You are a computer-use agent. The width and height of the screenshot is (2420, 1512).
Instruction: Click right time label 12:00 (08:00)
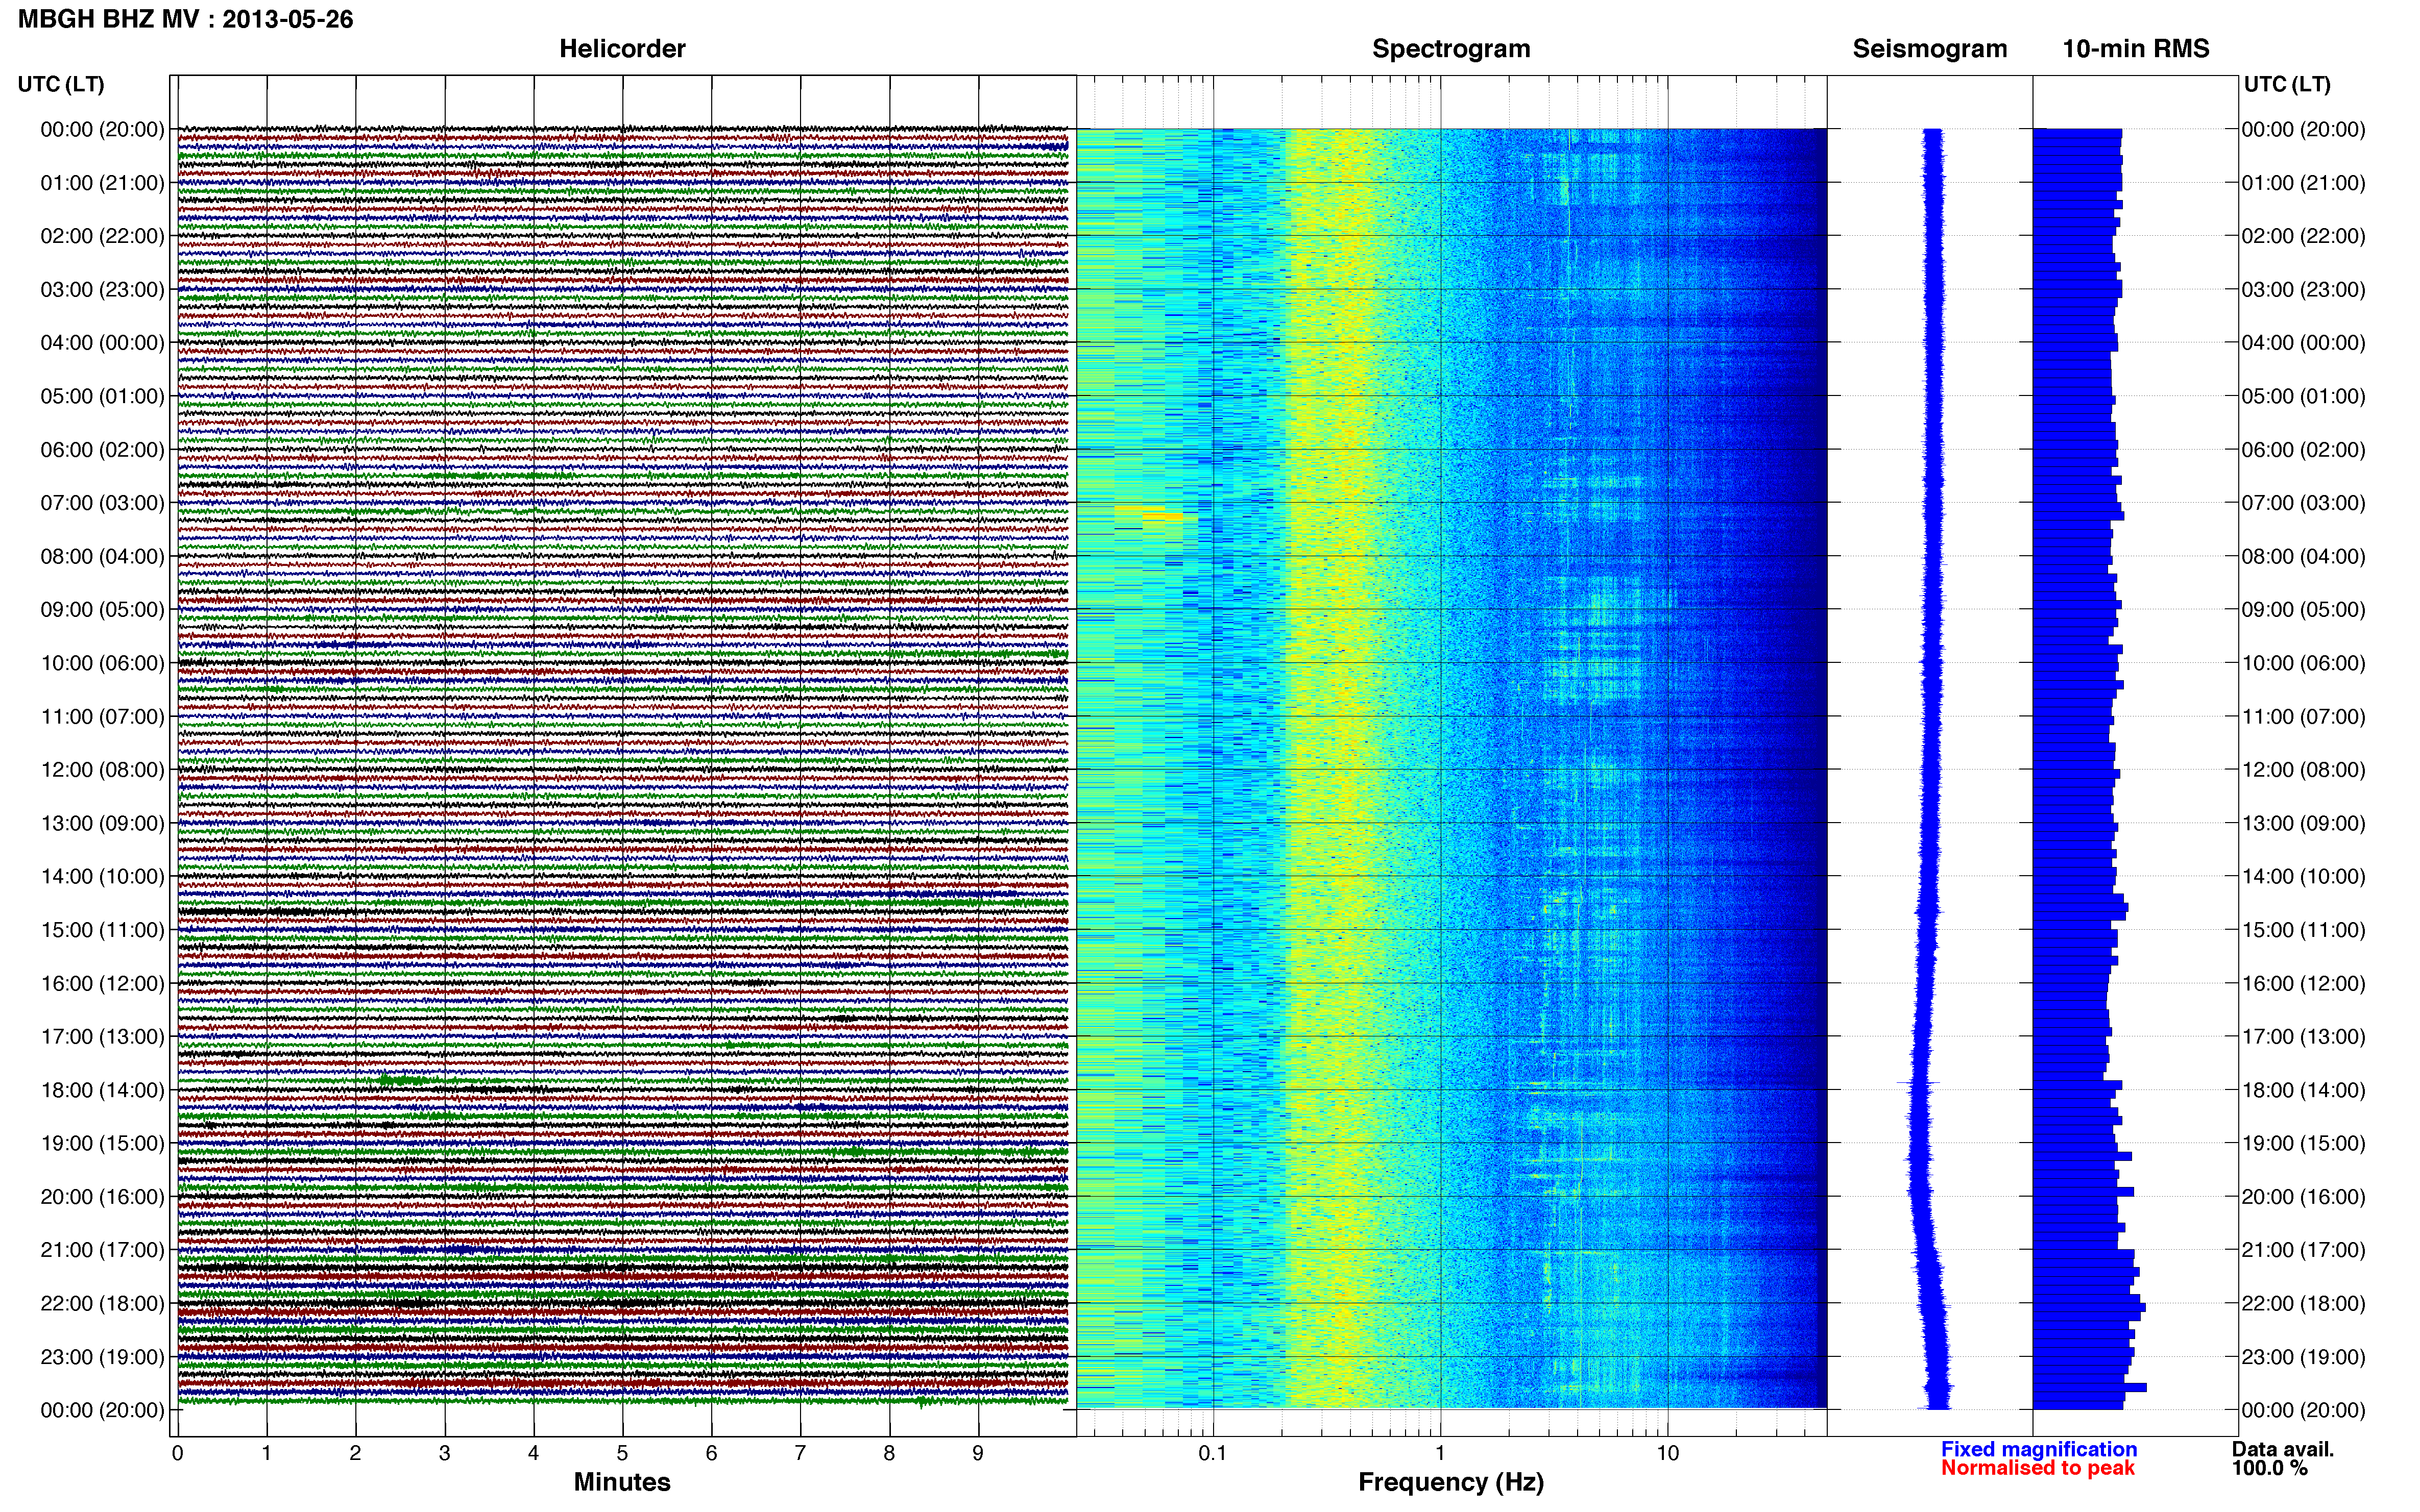(x=2303, y=770)
